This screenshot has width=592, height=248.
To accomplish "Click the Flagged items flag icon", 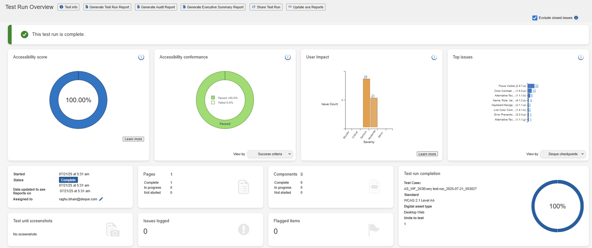I will [373, 230].
